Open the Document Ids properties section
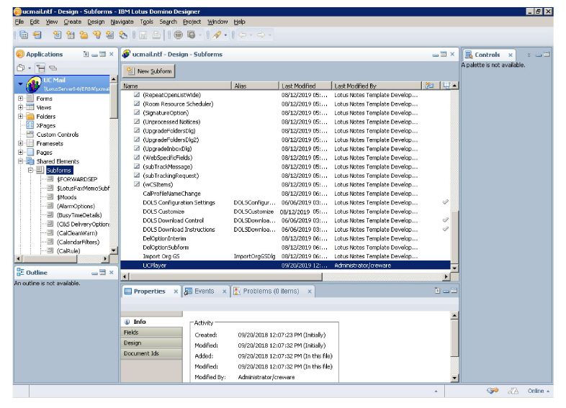This screenshot has width=566, height=408. pos(152,353)
